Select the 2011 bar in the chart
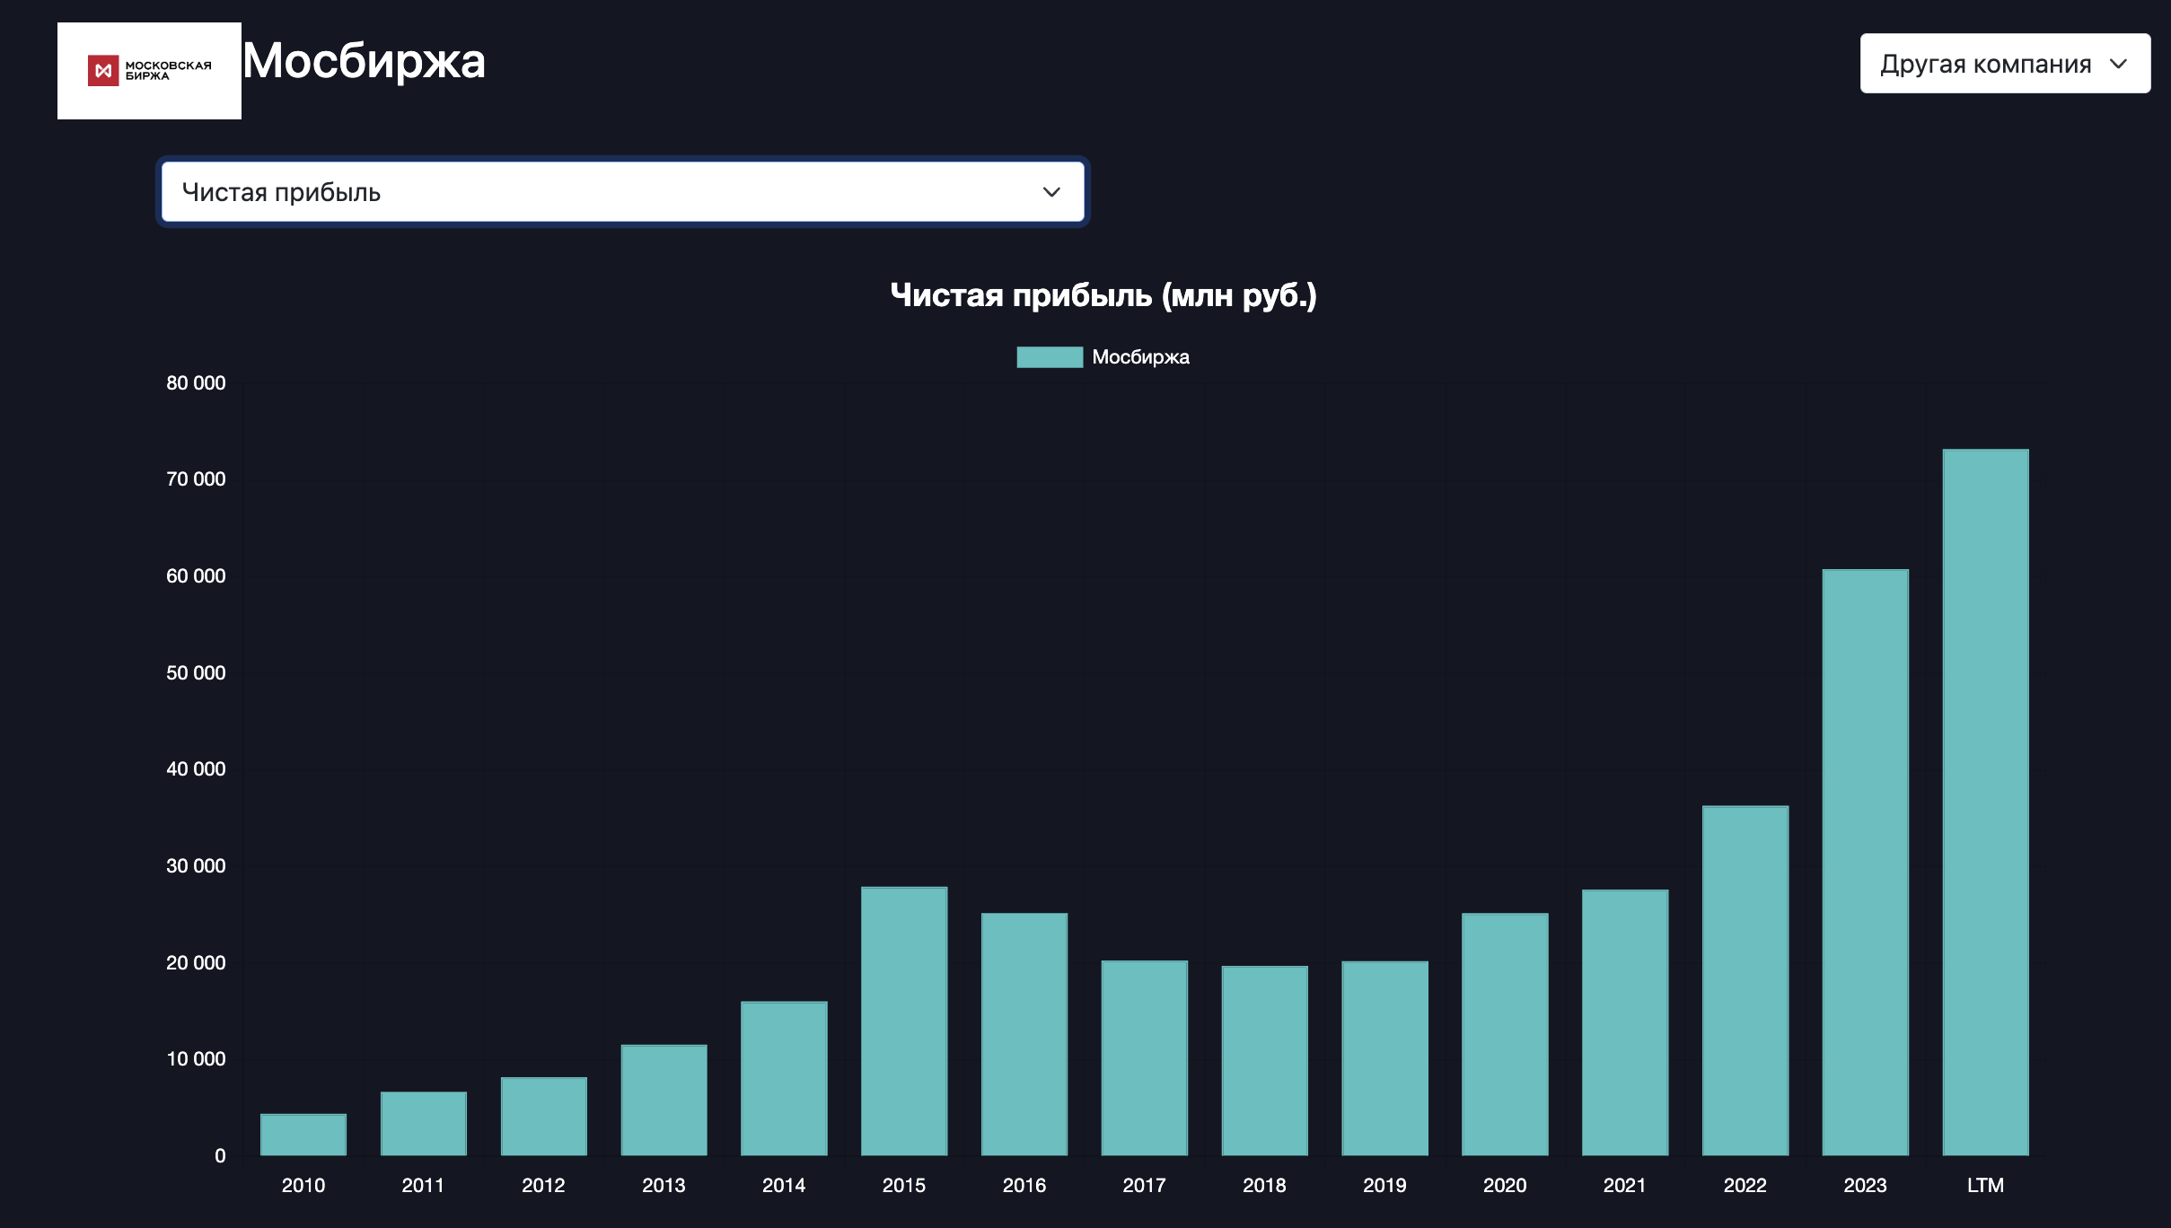The height and width of the screenshot is (1228, 2171). pyautogui.click(x=424, y=1124)
